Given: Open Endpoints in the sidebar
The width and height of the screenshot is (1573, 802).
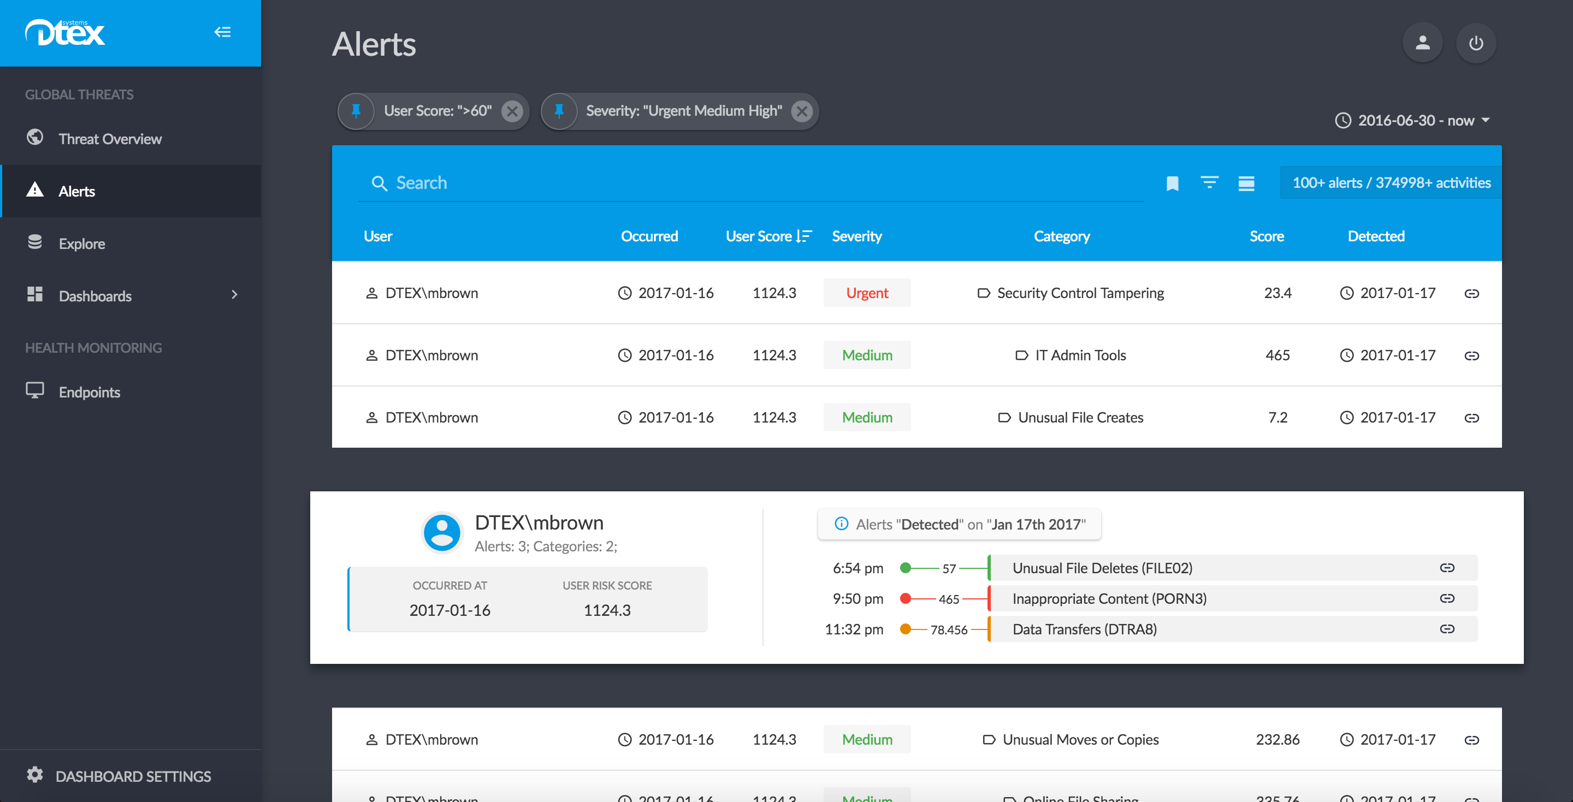Looking at the screenshot, I should (131, 392).
